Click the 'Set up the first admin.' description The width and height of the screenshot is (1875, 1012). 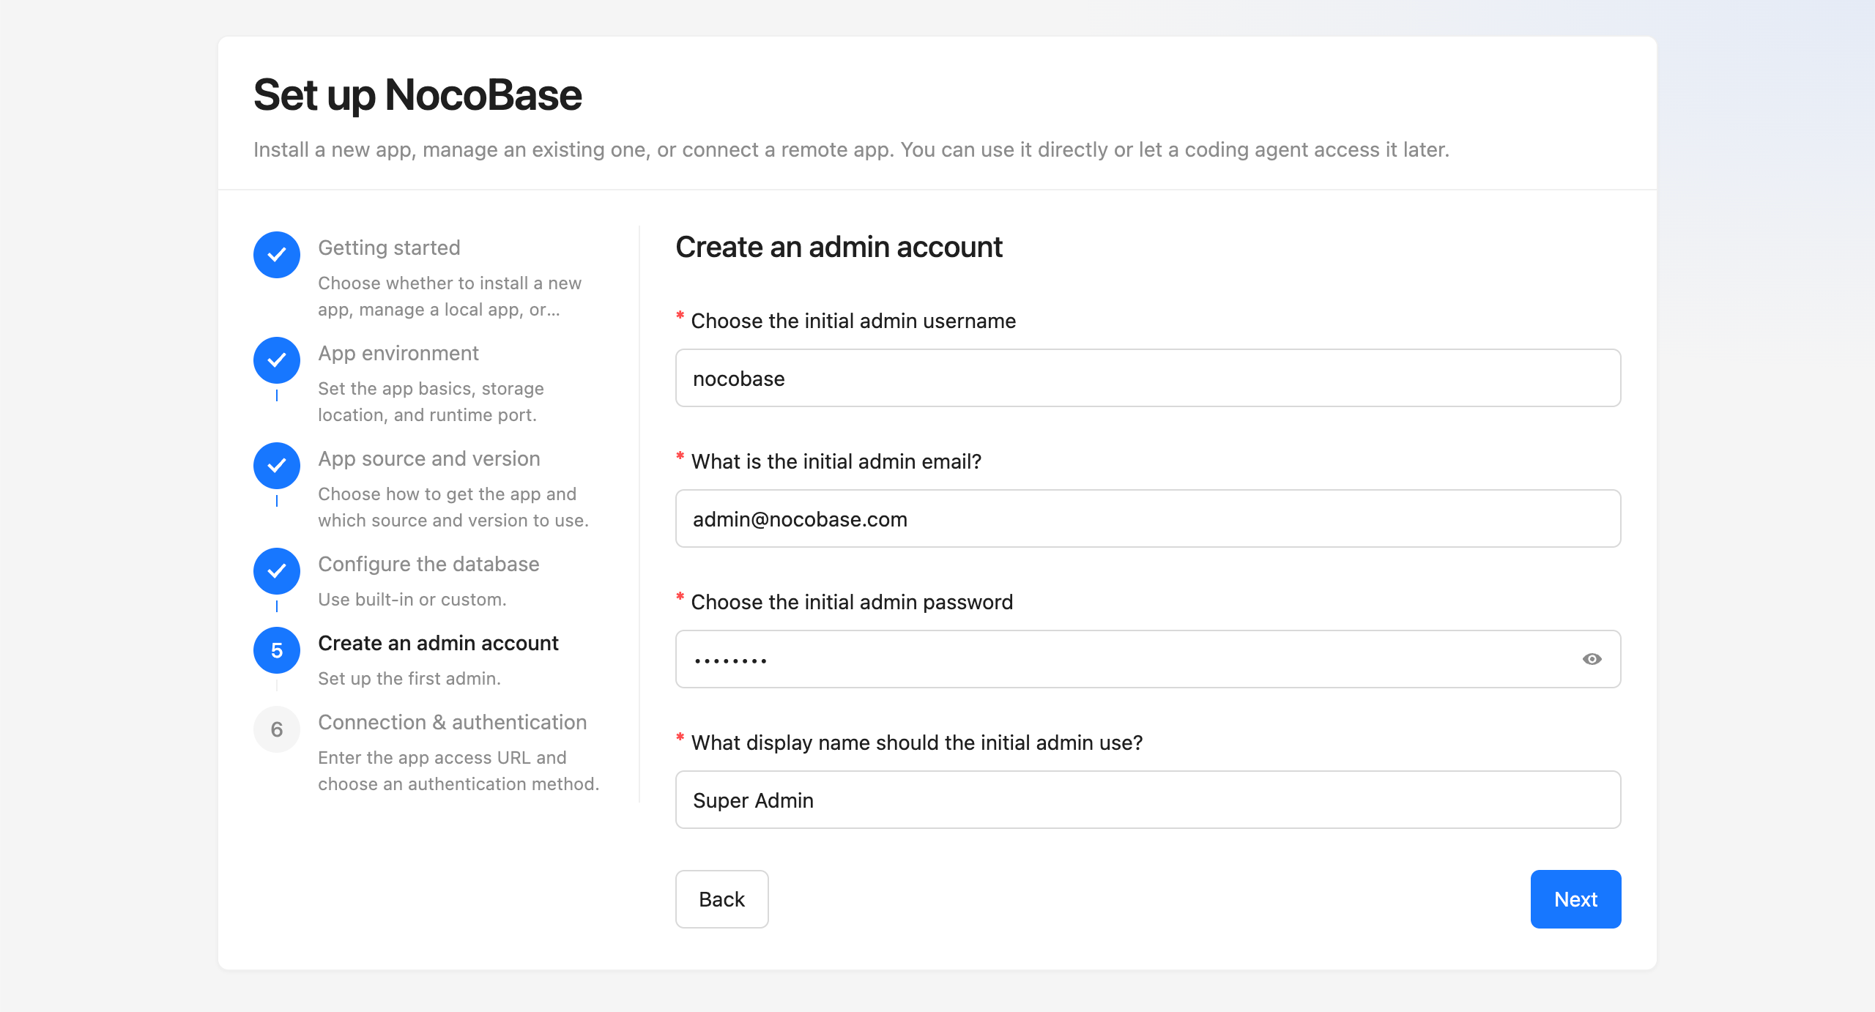(x=409, y=678)
